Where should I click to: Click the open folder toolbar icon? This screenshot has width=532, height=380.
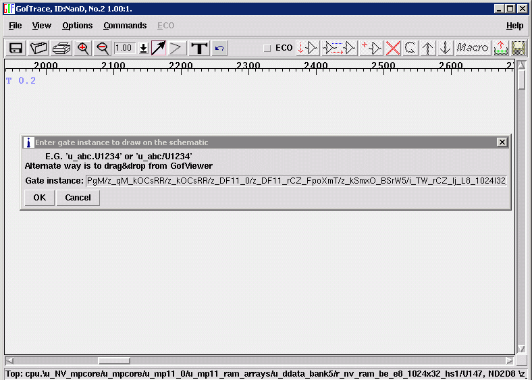39,48
